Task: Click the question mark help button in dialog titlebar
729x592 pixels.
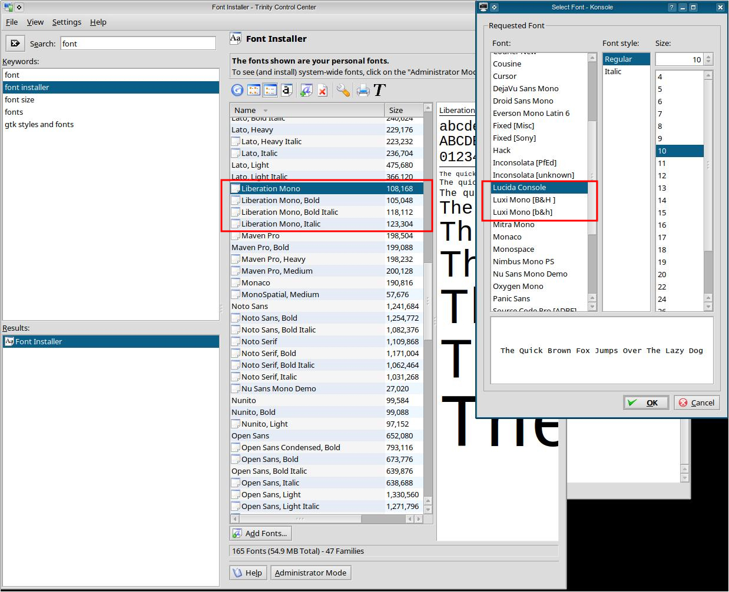Action: [x=672, y=7]
